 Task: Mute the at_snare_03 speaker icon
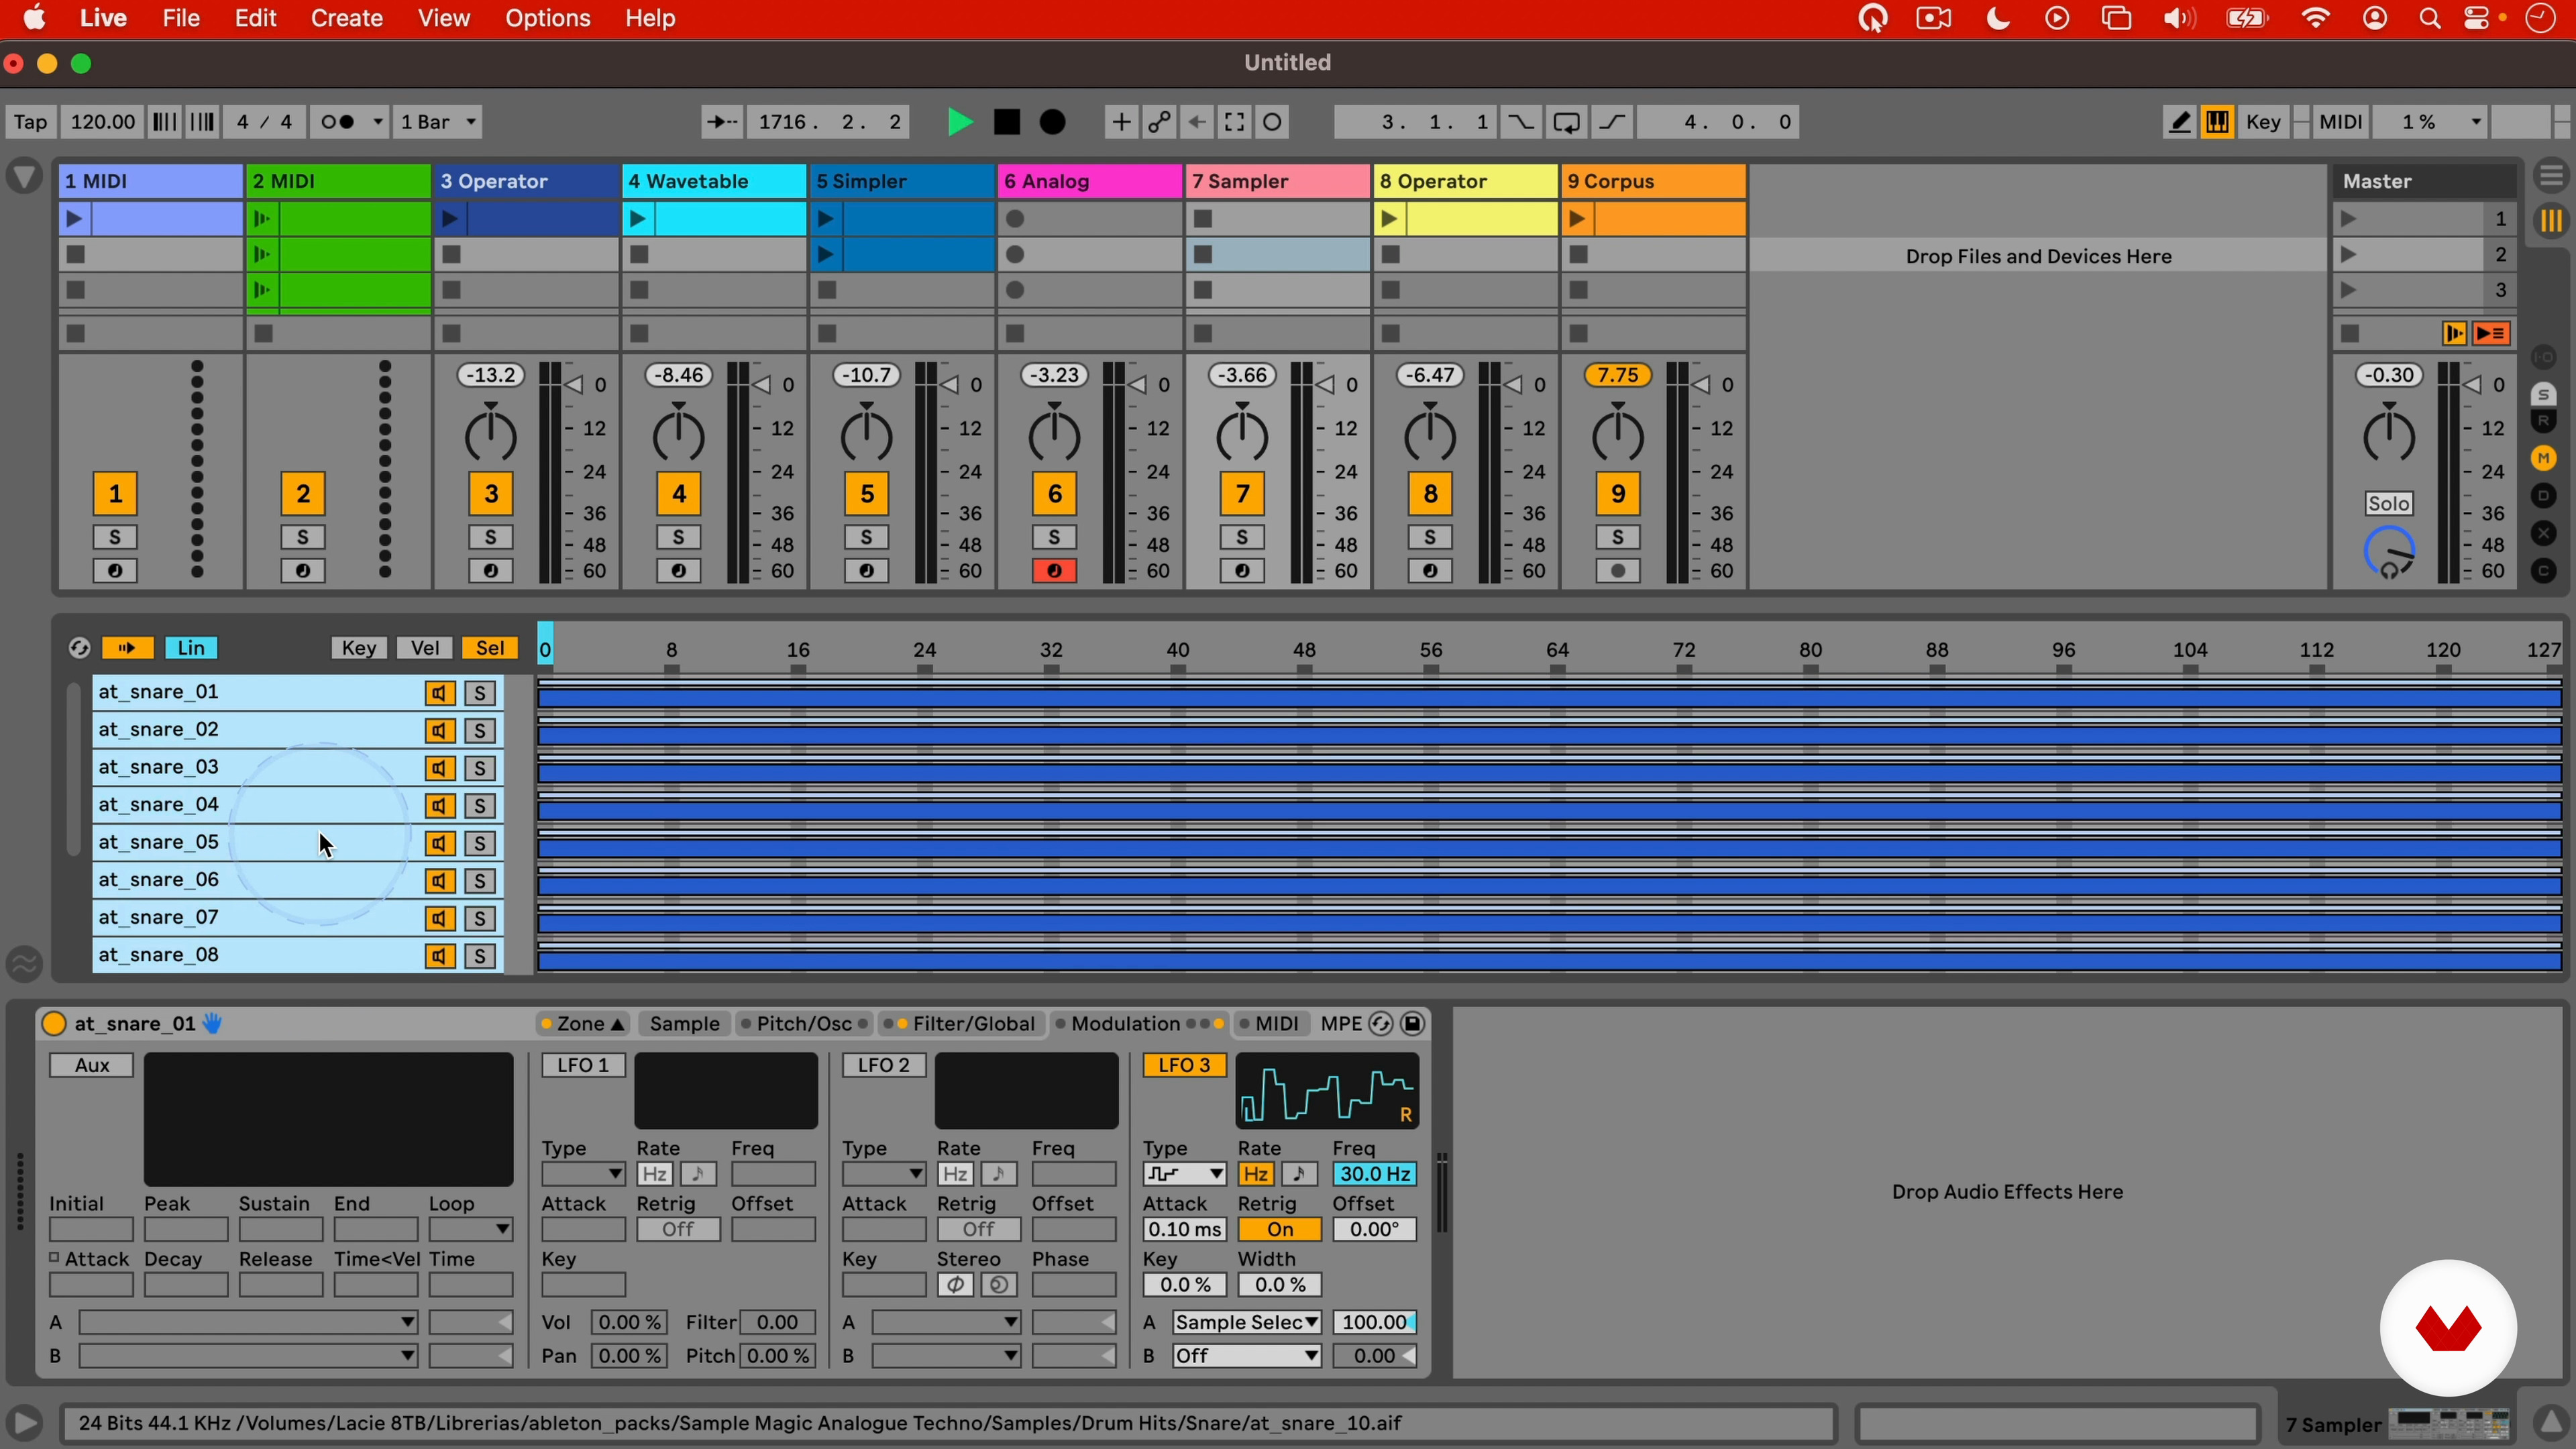(x=439, y=768)
